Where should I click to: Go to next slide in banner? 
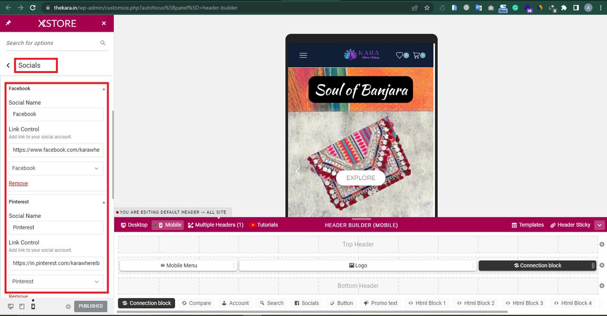click(x=424, y=172)
